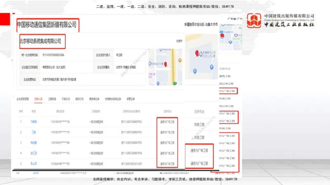The height and width of the screenshot is (185, 330).
Task: Open person name link with ID 131024198******59
Action: click(34, 164)
